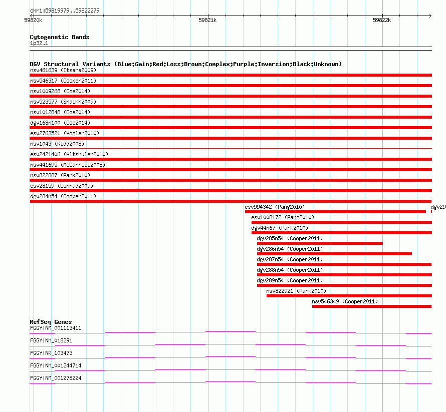This screenshot has width=446, height=412.
Task: Click the Cytogenetic Bands track title
Action: point(60,37)
